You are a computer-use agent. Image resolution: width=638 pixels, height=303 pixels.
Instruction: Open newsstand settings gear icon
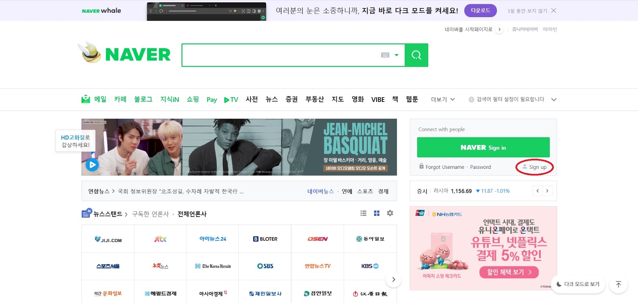coord(390,213)
